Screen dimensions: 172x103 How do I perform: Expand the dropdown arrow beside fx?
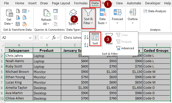point(58,38)
